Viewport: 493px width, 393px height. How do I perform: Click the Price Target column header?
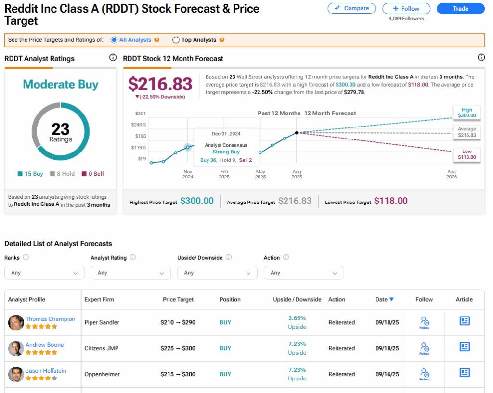pyautogui.click(x=178, y=299)
